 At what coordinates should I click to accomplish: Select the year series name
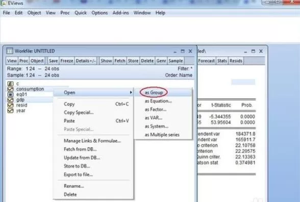[x=20, y=111]
